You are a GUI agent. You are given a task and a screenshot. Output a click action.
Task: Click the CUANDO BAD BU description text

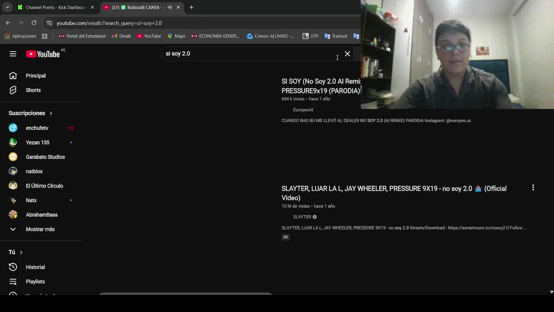click(x=377, y=120)
